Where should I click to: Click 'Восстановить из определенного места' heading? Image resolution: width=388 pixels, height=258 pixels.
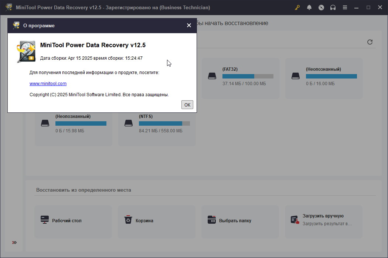tap(84, 190)
